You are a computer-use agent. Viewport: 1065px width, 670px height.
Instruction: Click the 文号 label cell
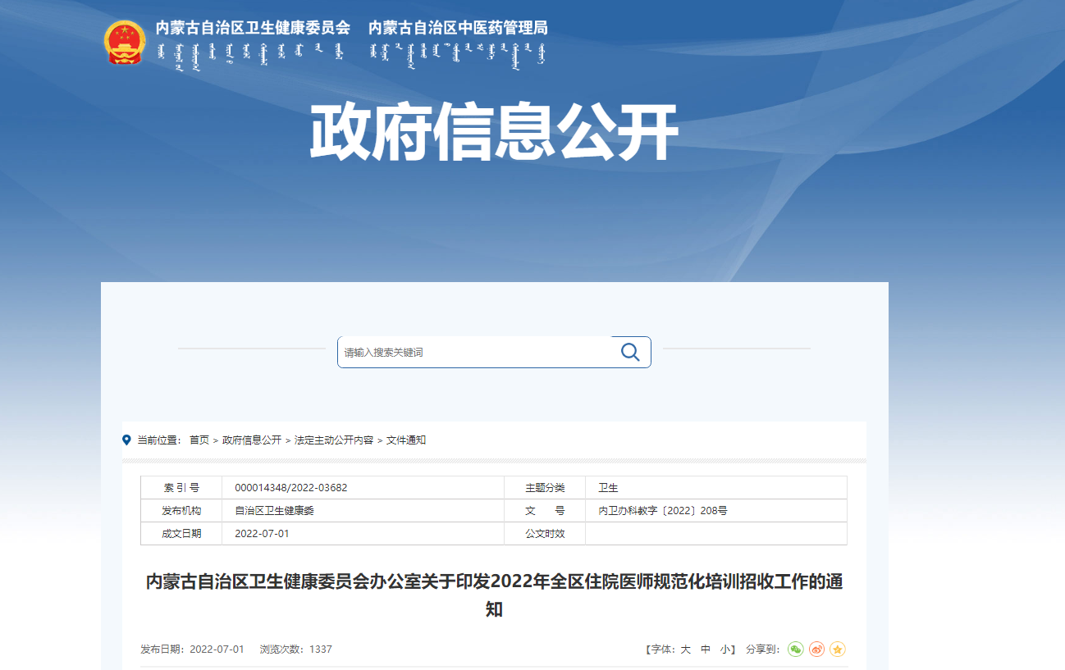point(545,511)
